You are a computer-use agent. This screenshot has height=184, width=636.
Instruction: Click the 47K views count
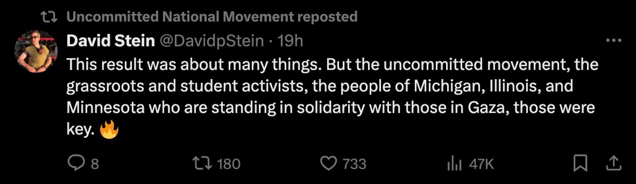click(481, 164)
